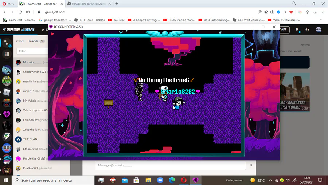Open the Game Jolt - Games bookmark
The height and width of the screenshot is (185, 328).
click(19, 20)
